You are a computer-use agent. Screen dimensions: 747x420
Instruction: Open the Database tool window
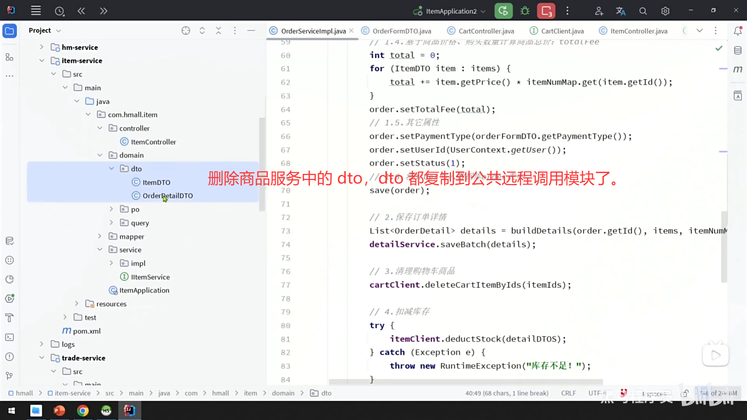(x=738, y=51)
